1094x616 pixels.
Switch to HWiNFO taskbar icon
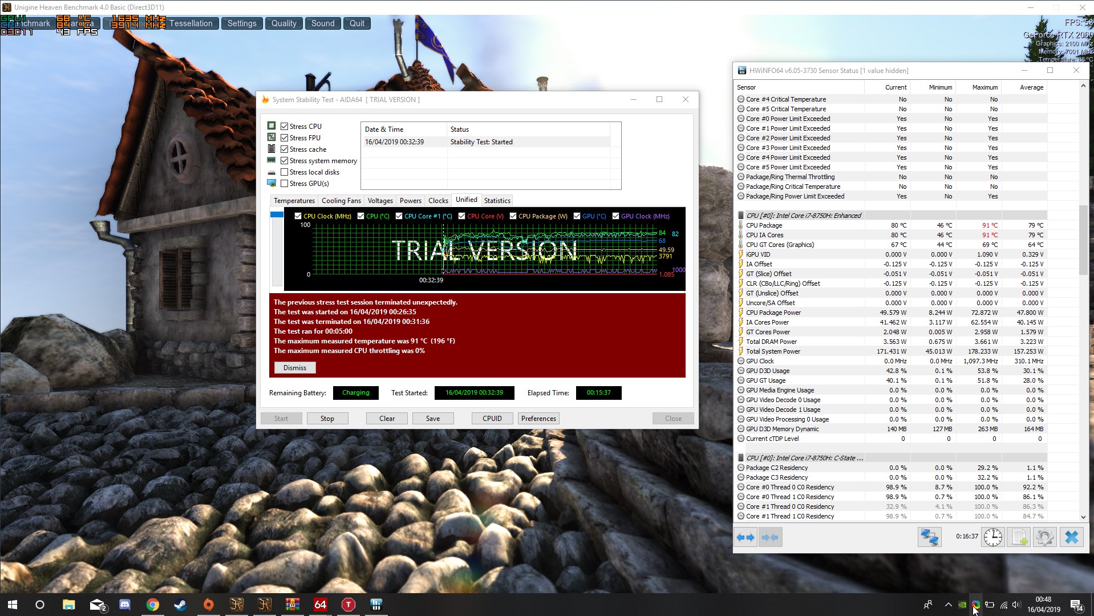(x=376, y=605)
